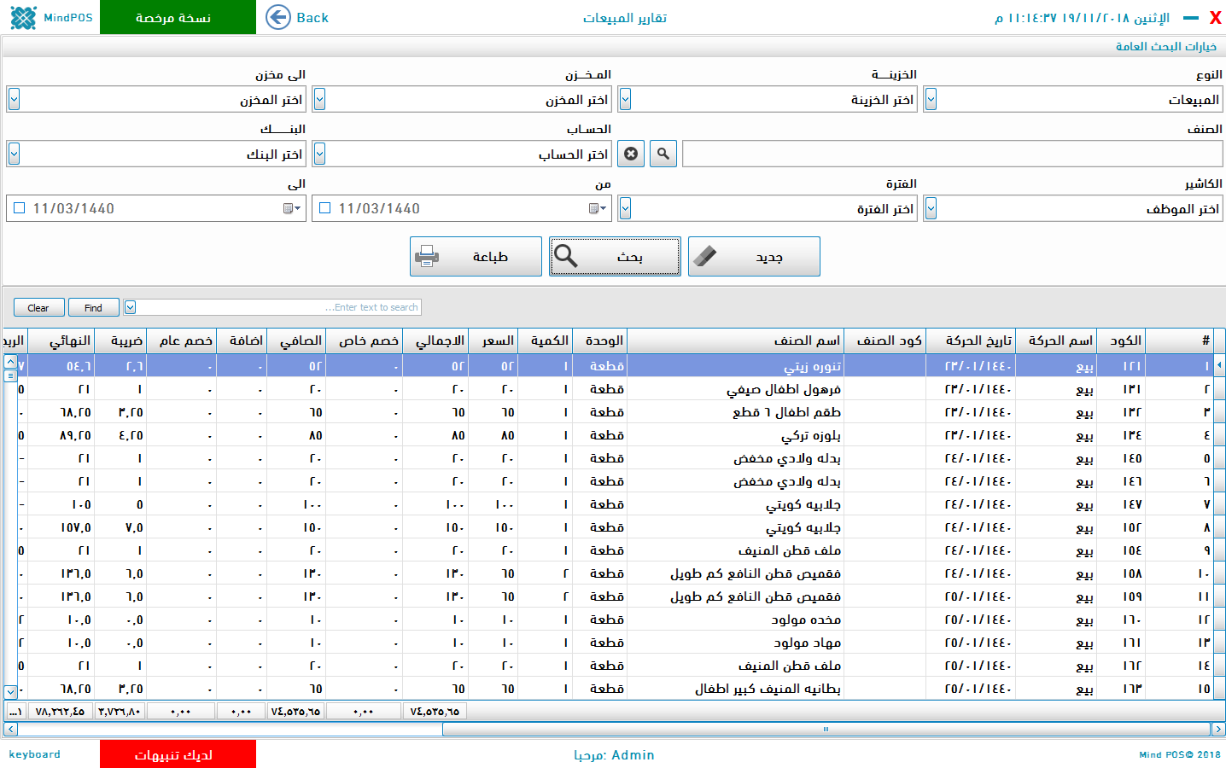Enable the 'الى' to-date checkbox
Screen dimensions: 1226x768
[x=19, y=208]
